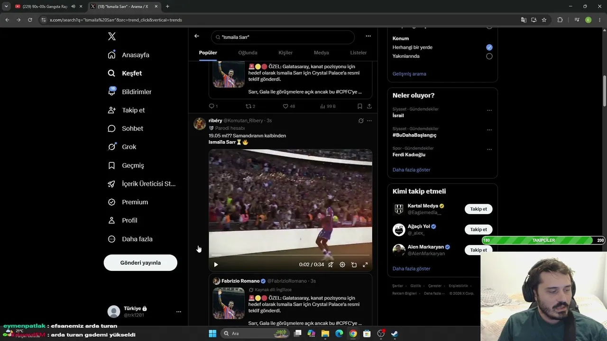Share the top post
Viewport: 607px width, 341px height.
coord(369,106)
